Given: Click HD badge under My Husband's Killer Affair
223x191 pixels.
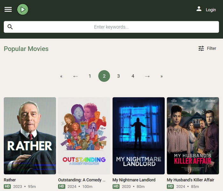Looking at the screenshot, I should pos(170,187).
